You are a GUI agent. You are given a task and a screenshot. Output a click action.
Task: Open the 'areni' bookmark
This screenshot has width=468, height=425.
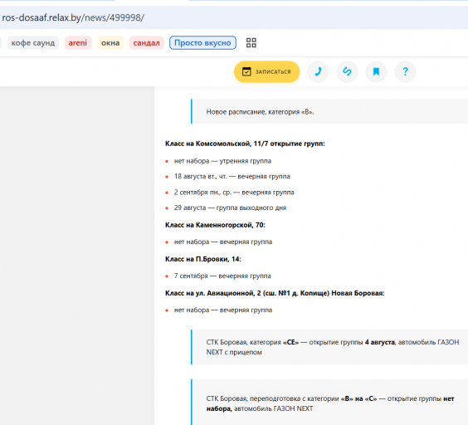click(x=78, y=42)
